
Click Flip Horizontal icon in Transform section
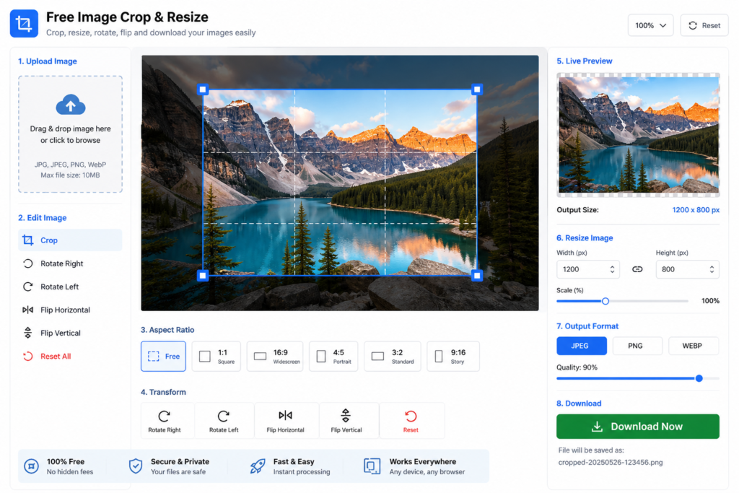coord(285,415)
